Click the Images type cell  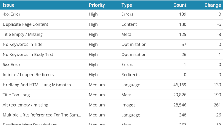tap(128, 105)
